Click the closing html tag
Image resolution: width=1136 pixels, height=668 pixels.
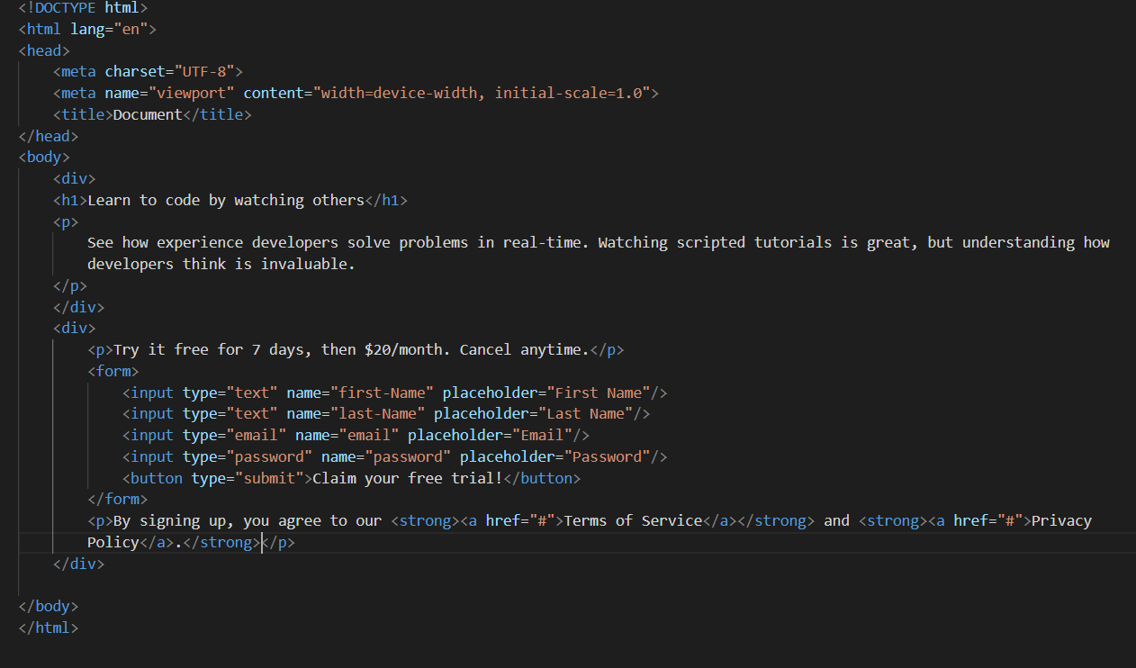click(x=49, y=627)
